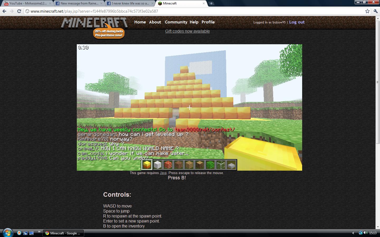
Task: Select the wooden planks block in hotbar
Action: [189, 165]
